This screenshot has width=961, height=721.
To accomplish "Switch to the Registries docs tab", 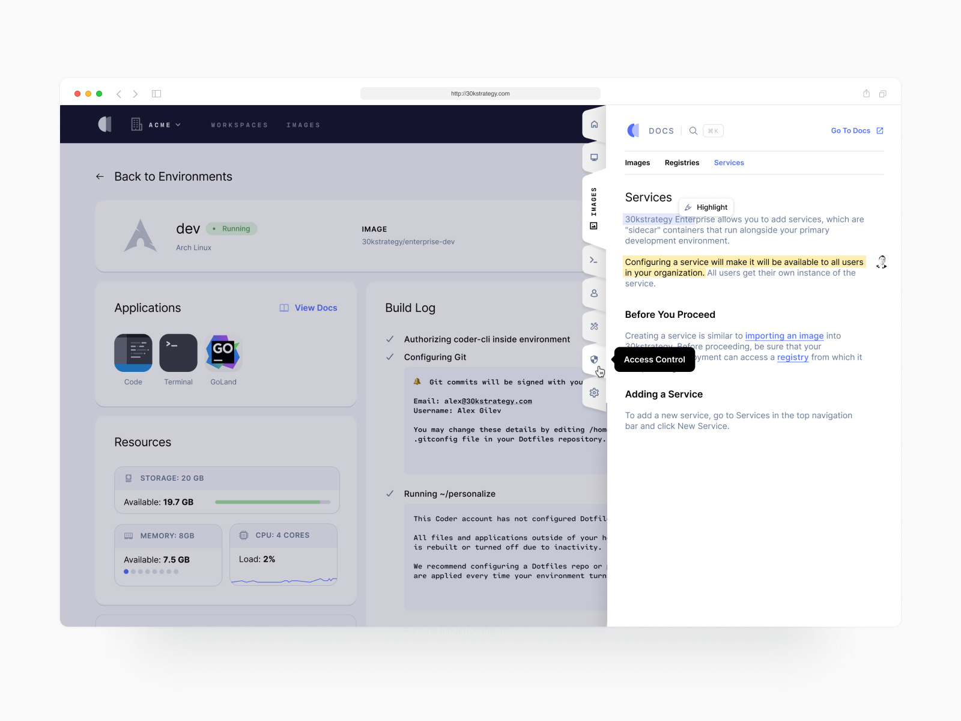I will [x=682, y=162].
